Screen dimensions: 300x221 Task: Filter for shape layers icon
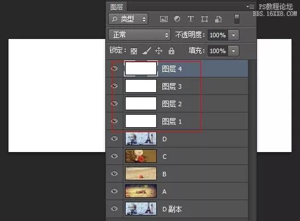pos(204,19)
